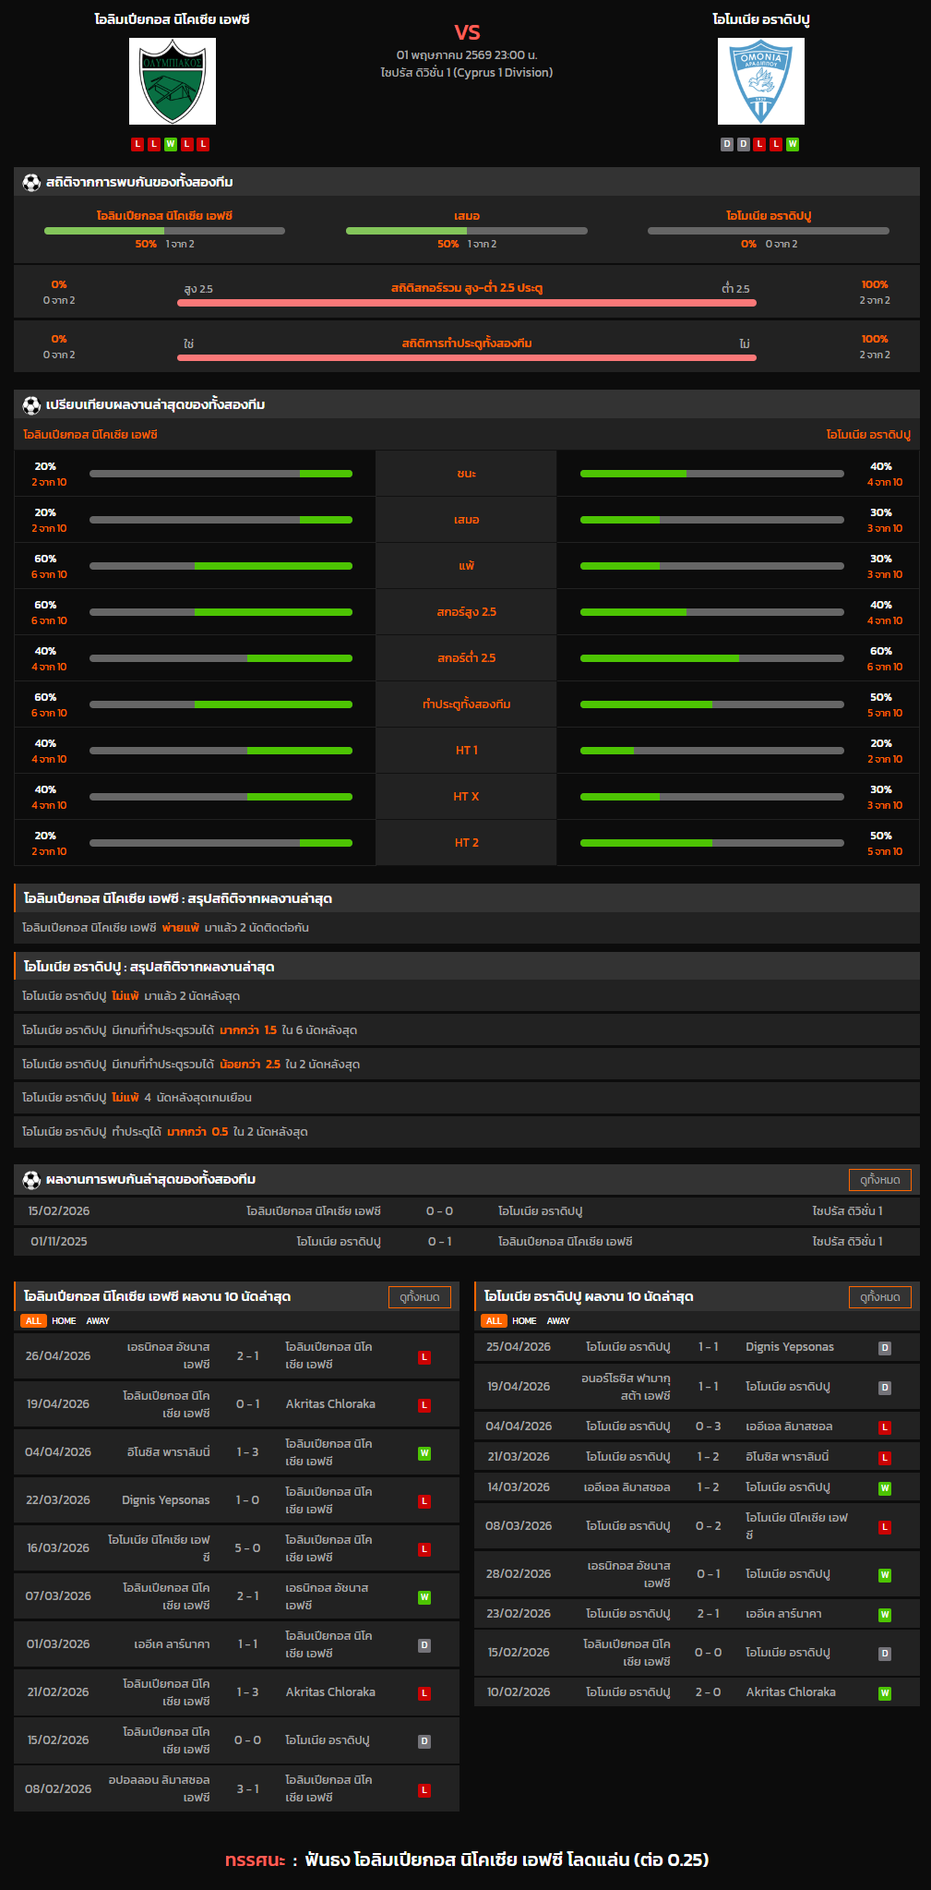Image resolution: width=931 pixels, height=1890 pixels.
Task: Click the 01/11/2025 head-to-head score 0 - 1
Action: click(x=439, y=1242)
